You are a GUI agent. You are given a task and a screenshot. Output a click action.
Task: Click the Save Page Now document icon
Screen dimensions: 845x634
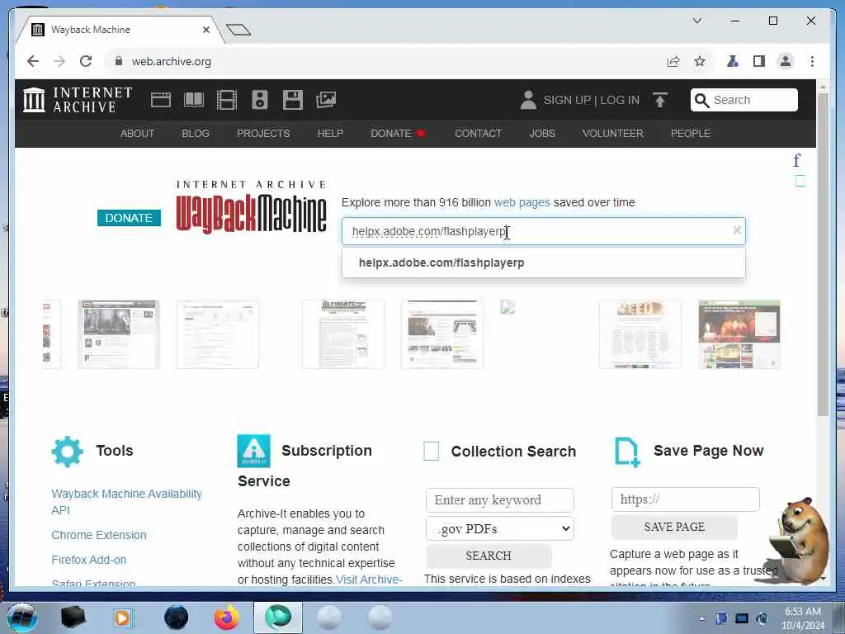click(627, 452)
